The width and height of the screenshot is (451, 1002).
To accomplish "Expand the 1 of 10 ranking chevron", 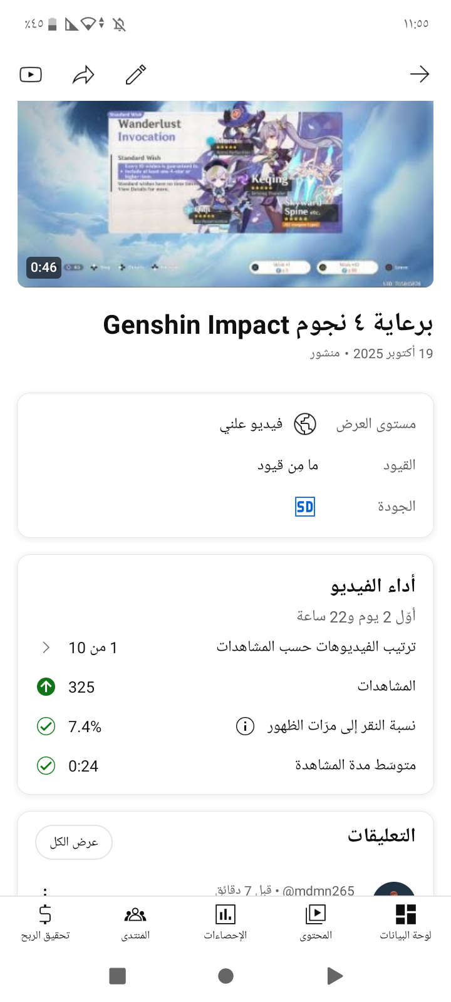I will (46, 648).
